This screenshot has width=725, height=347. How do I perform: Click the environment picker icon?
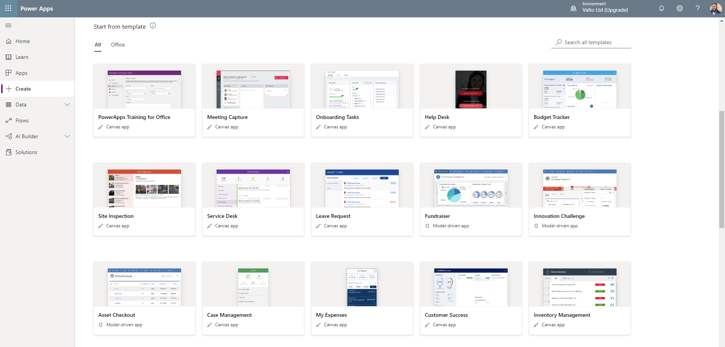573,8
